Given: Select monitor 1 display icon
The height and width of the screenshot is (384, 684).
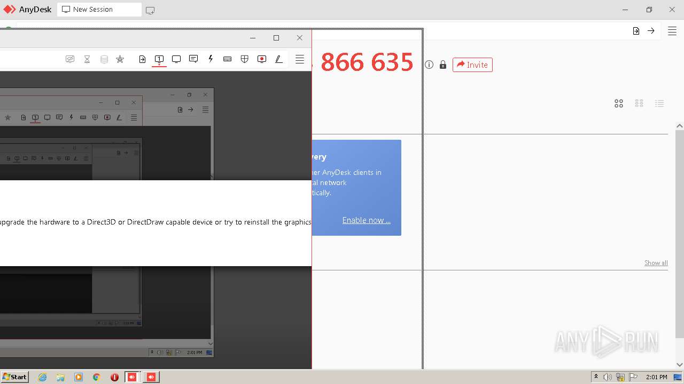Looking at the screenshot, I should 159,59.
